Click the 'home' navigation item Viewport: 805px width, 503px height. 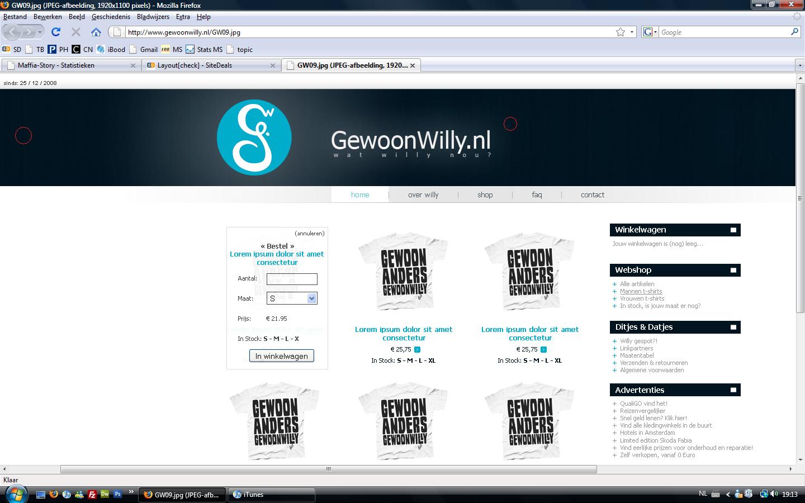tap(360, 195)
